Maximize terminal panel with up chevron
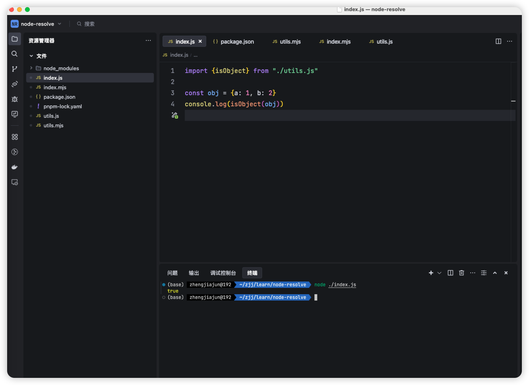The width and height of the screenshot is (529, 385). (x=495, y=273)
